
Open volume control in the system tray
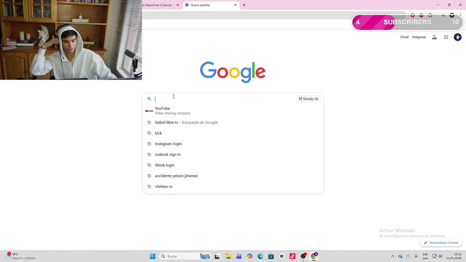click(x=440, y=256)
